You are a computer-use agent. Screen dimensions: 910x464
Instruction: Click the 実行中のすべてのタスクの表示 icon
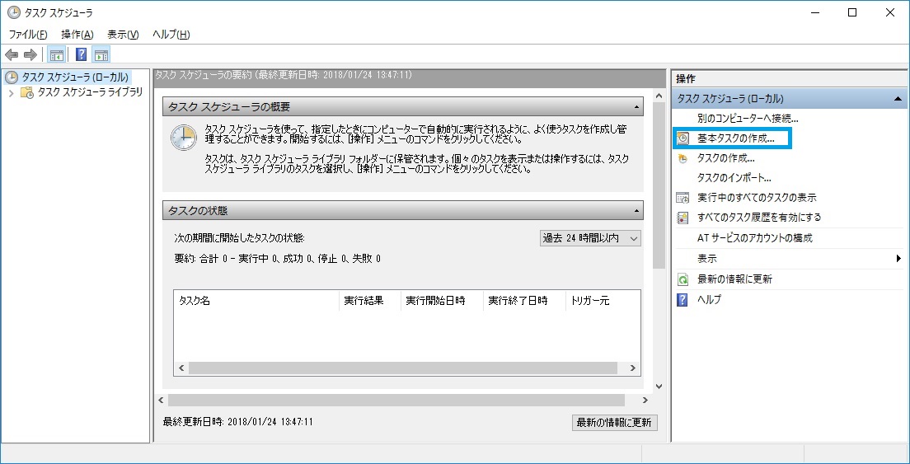point(683,198)
